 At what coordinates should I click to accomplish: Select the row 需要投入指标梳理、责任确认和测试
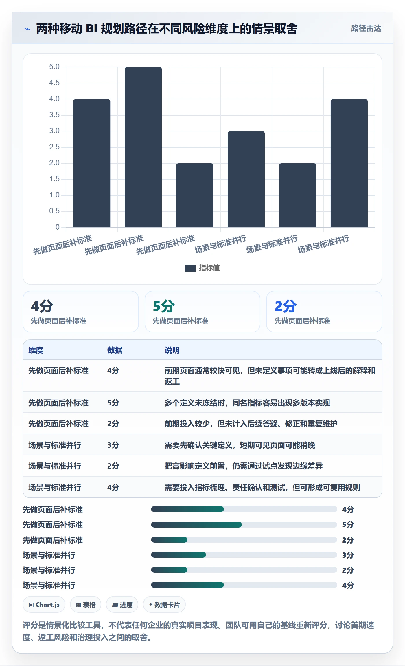tap(203, 487)
